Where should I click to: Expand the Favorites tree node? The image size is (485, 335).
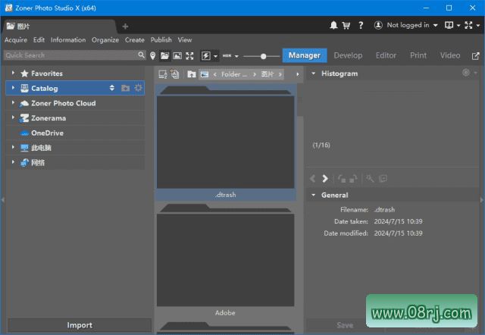click(13, 73)
